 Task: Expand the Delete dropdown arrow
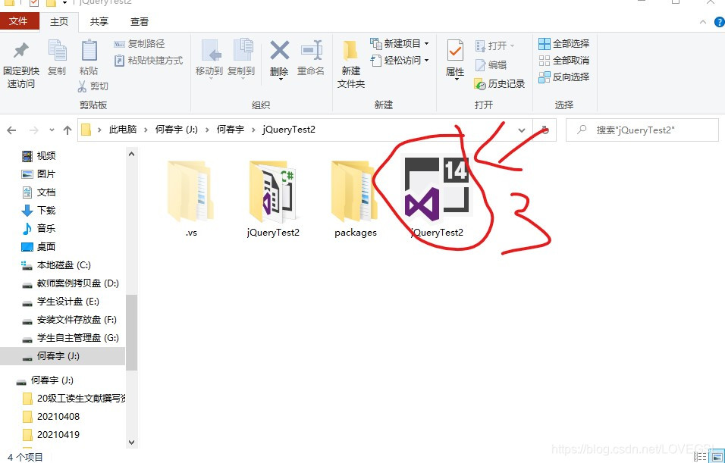280,80
